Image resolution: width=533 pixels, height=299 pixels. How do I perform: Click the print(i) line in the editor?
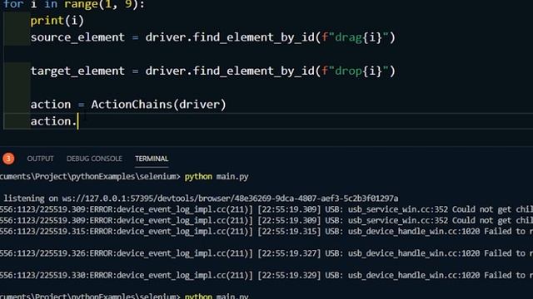pos(57,21)
